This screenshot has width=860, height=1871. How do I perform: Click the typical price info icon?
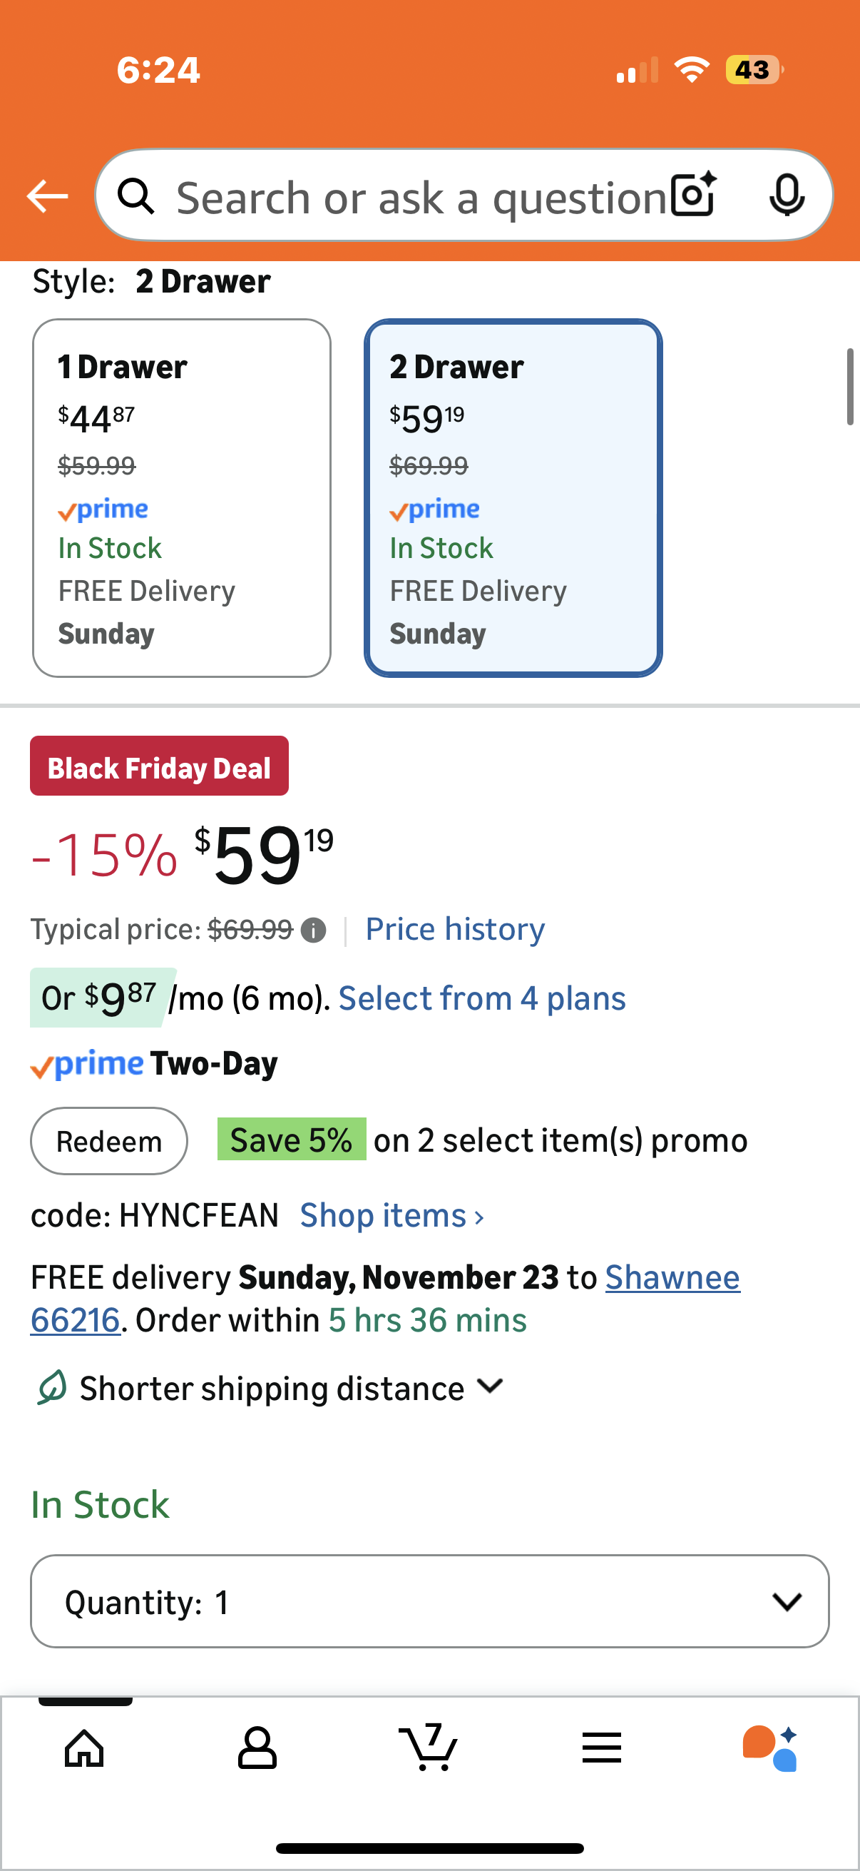[x=314, y=931]
